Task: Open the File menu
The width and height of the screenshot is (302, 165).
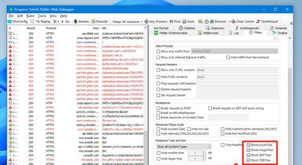Action: pyautogui.click(x=11, y=16)
